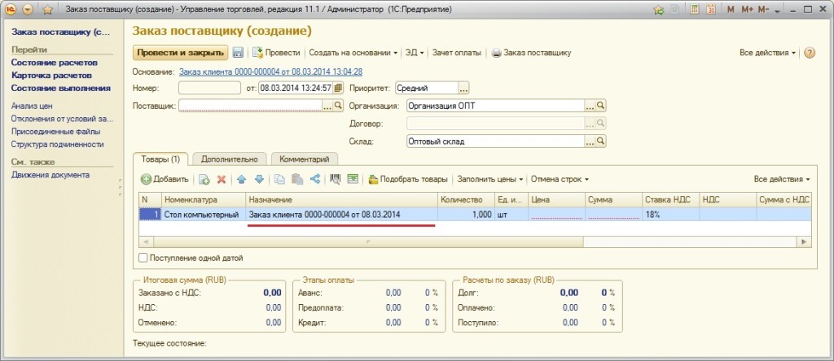Click the save document floppy disk icon
This screenshot has height=361, width=834.
(x=238, y=53)
